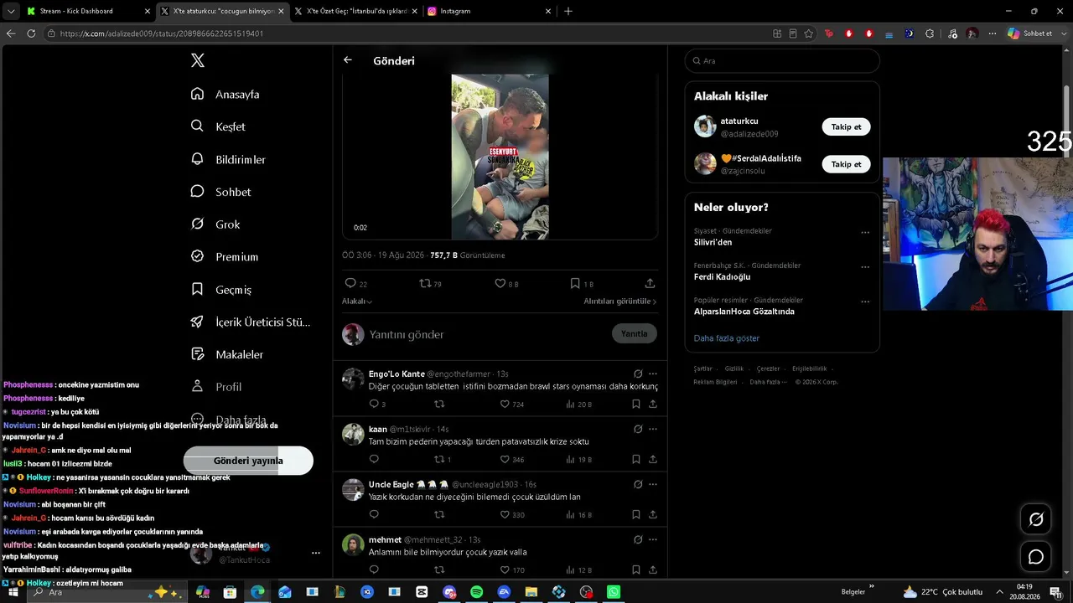This screenshot has width=1073, height=603.
Task: Switch to the Instagram browser tab
Action: (x=490, y=11)
